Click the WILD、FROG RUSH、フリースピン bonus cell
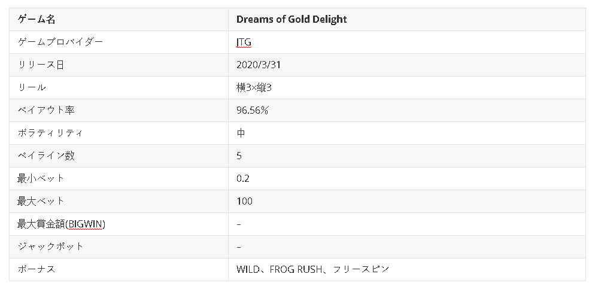Screen dimensions: 595x289 tap(312, 269)
